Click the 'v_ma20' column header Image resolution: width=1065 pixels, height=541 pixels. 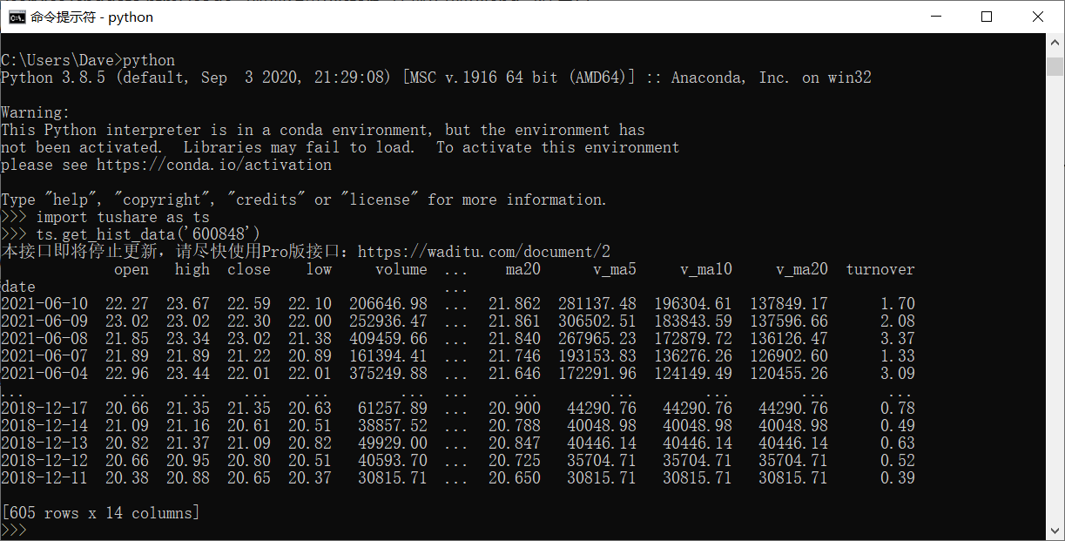(x=802, y=269)
